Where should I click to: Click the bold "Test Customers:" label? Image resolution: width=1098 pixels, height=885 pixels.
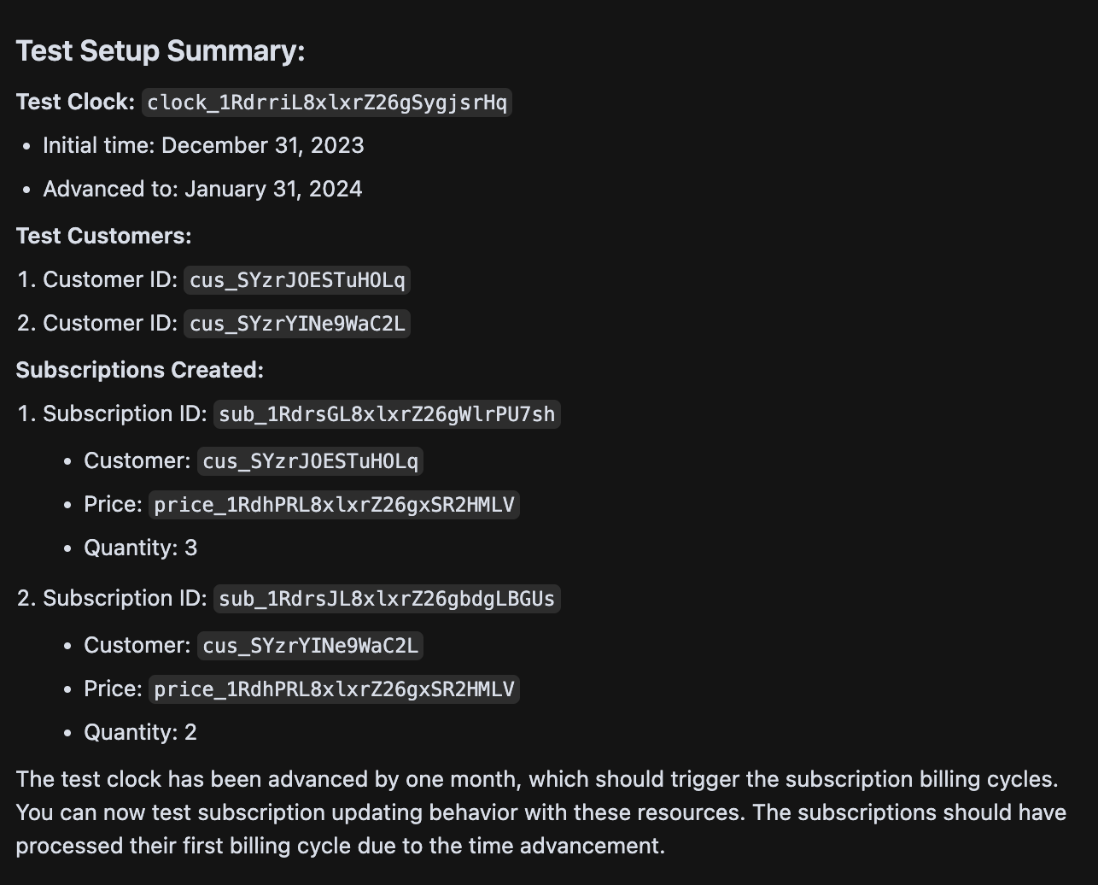(103, 236)
